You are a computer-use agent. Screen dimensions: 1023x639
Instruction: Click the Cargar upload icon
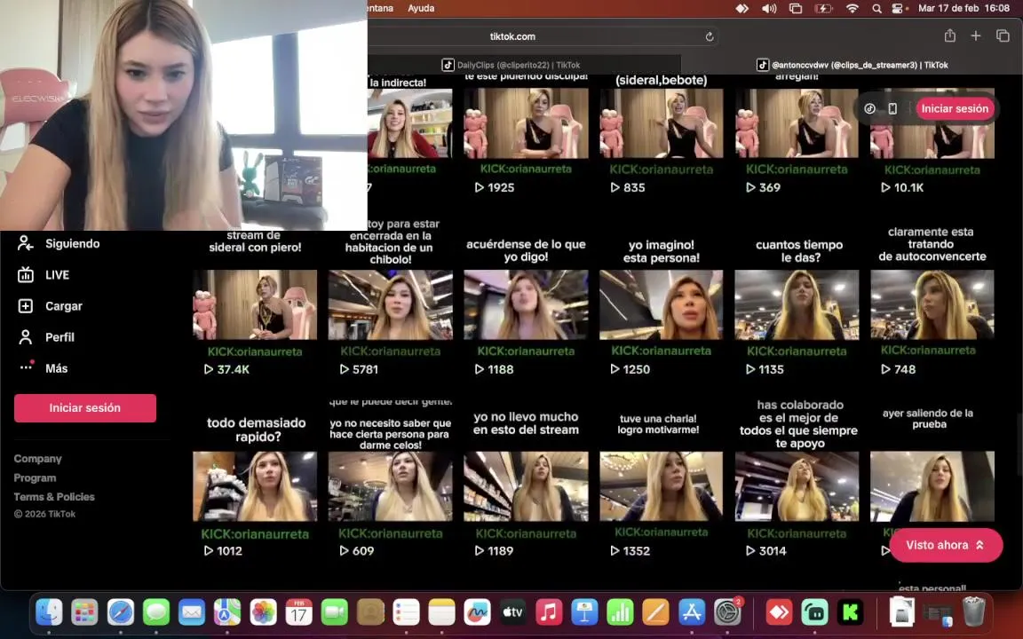[x=26, y=306]
